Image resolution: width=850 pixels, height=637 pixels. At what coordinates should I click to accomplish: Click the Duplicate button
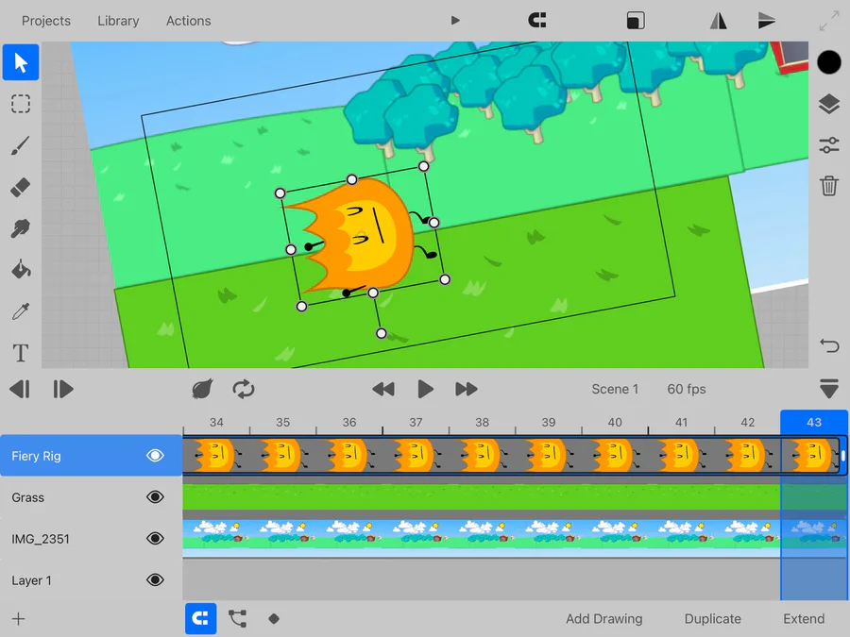tap(712, 618)
